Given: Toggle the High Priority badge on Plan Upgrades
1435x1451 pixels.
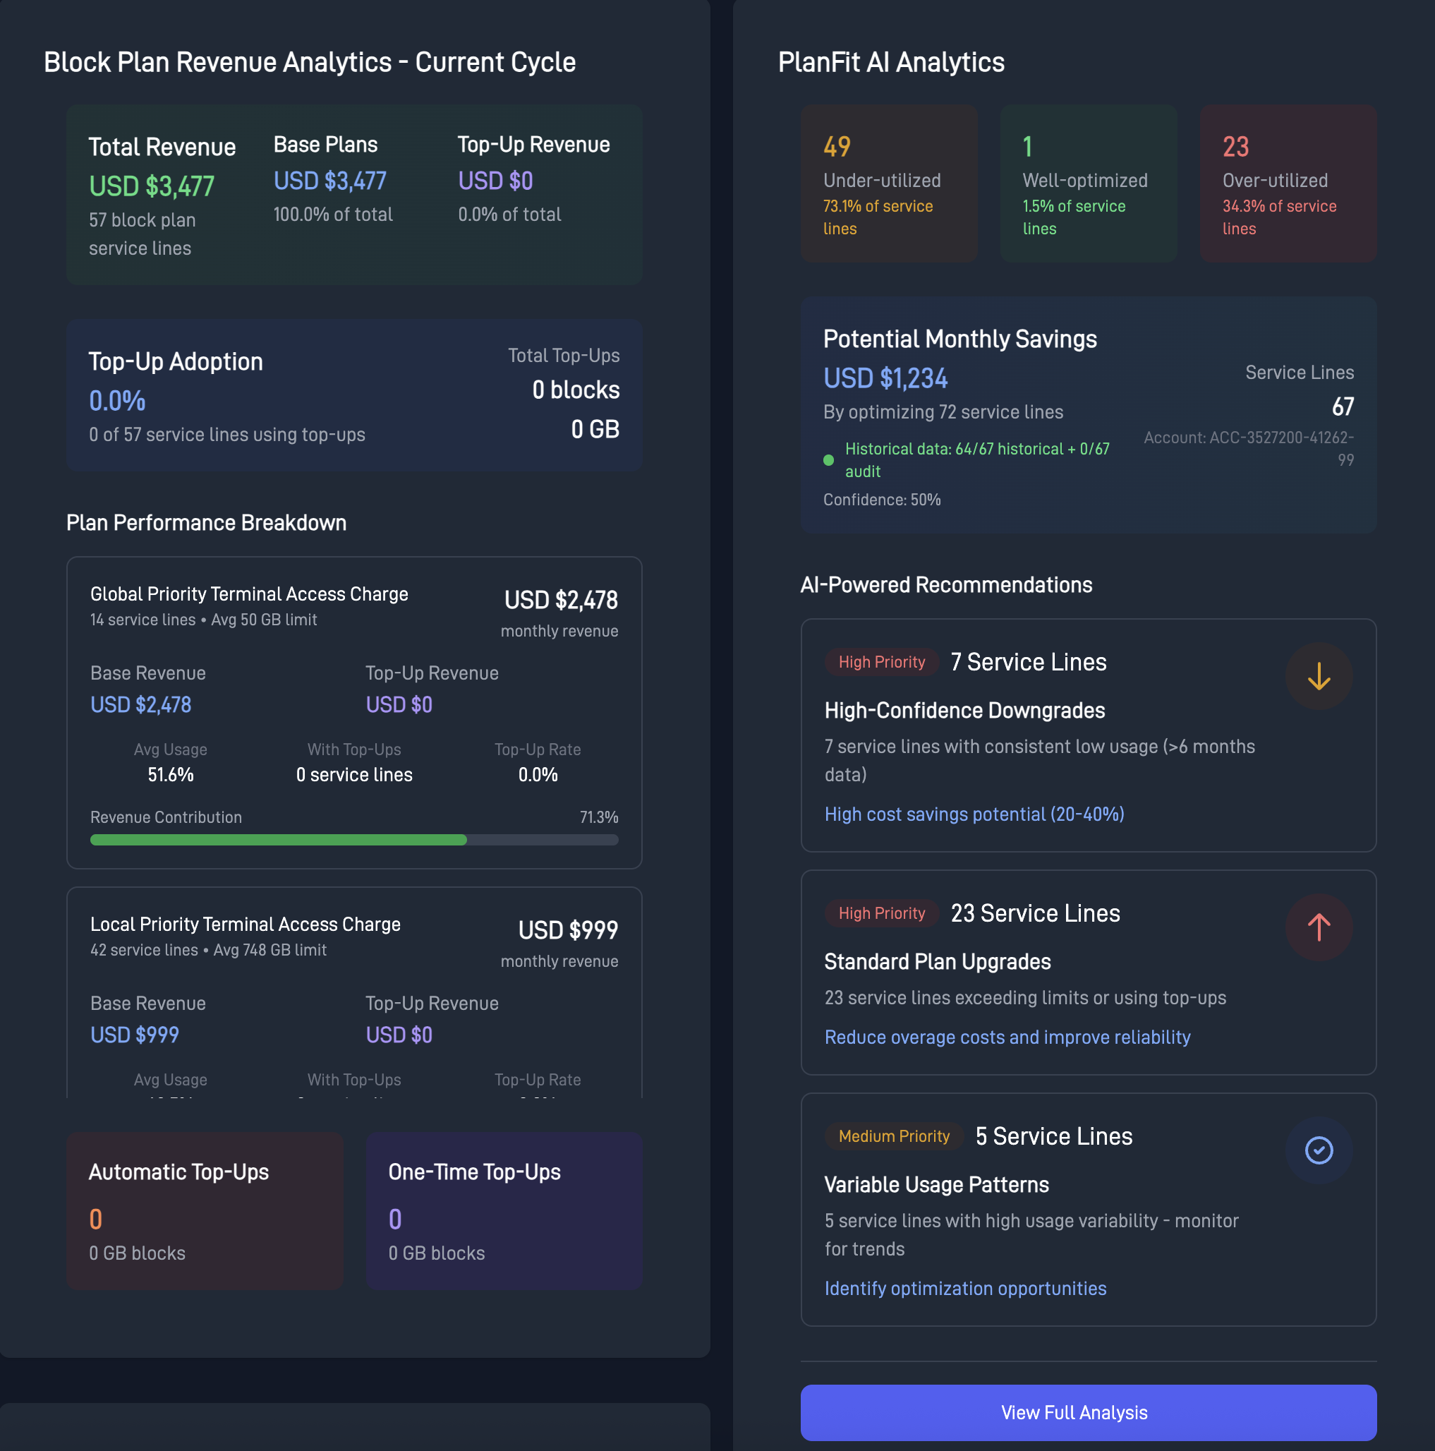Looking at the screenshot, I should pyautogui.click(x=882, y=913).
